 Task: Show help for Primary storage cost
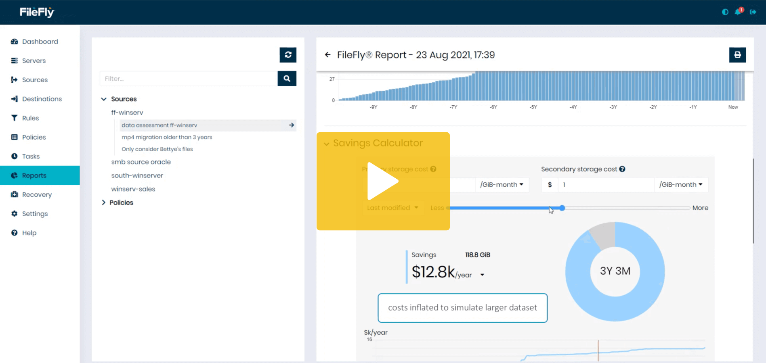point(433,169)
